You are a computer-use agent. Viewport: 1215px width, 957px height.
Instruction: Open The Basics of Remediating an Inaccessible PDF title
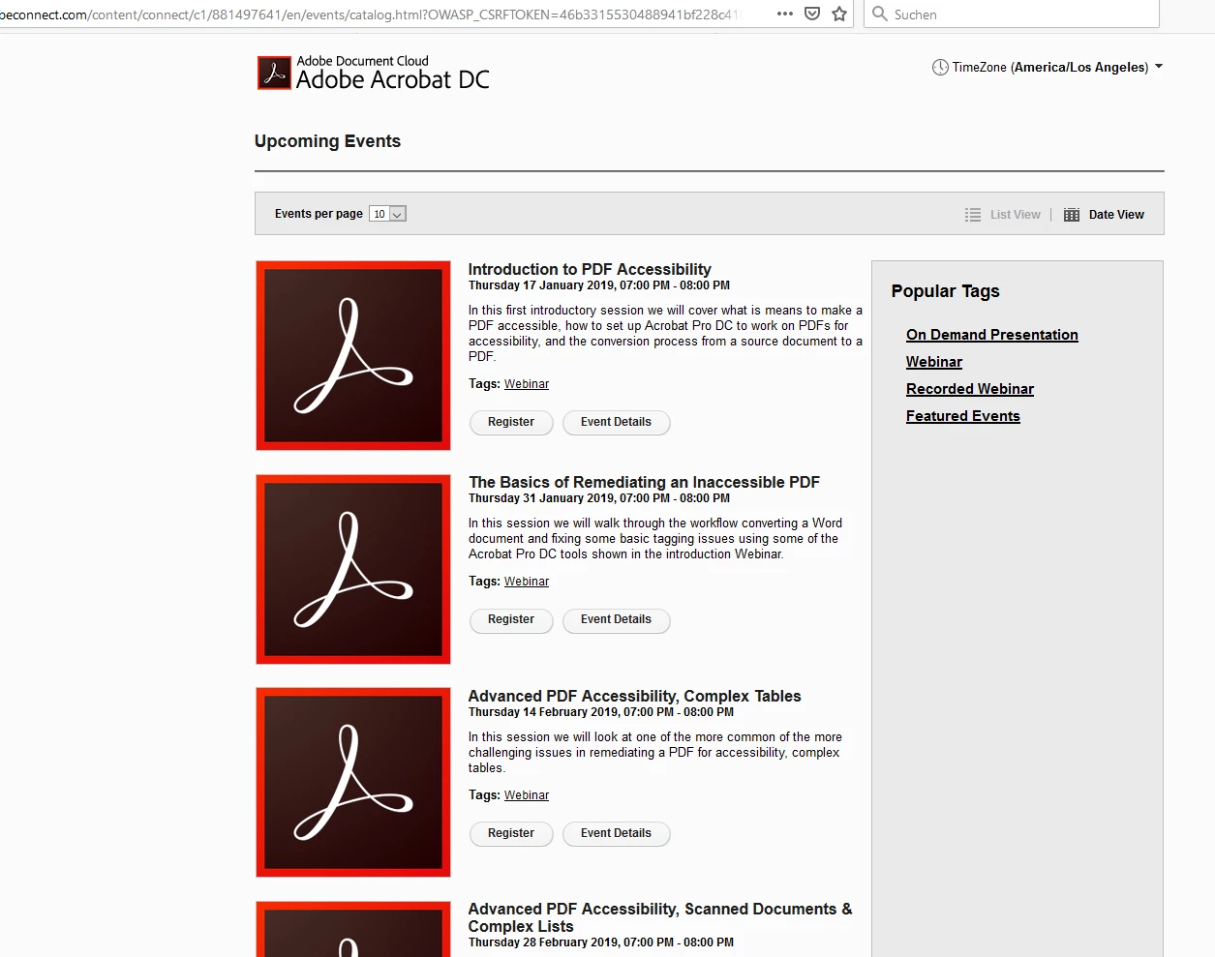pos(644,482)
